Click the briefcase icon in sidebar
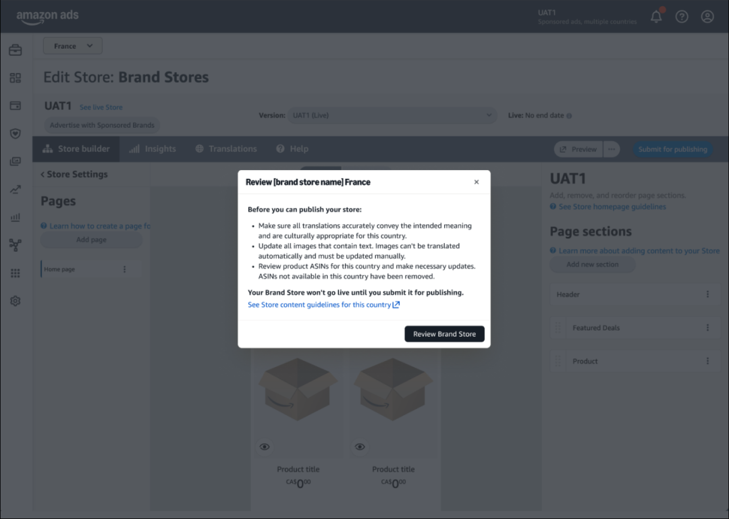Screen dimensions: 729x519 15,51
